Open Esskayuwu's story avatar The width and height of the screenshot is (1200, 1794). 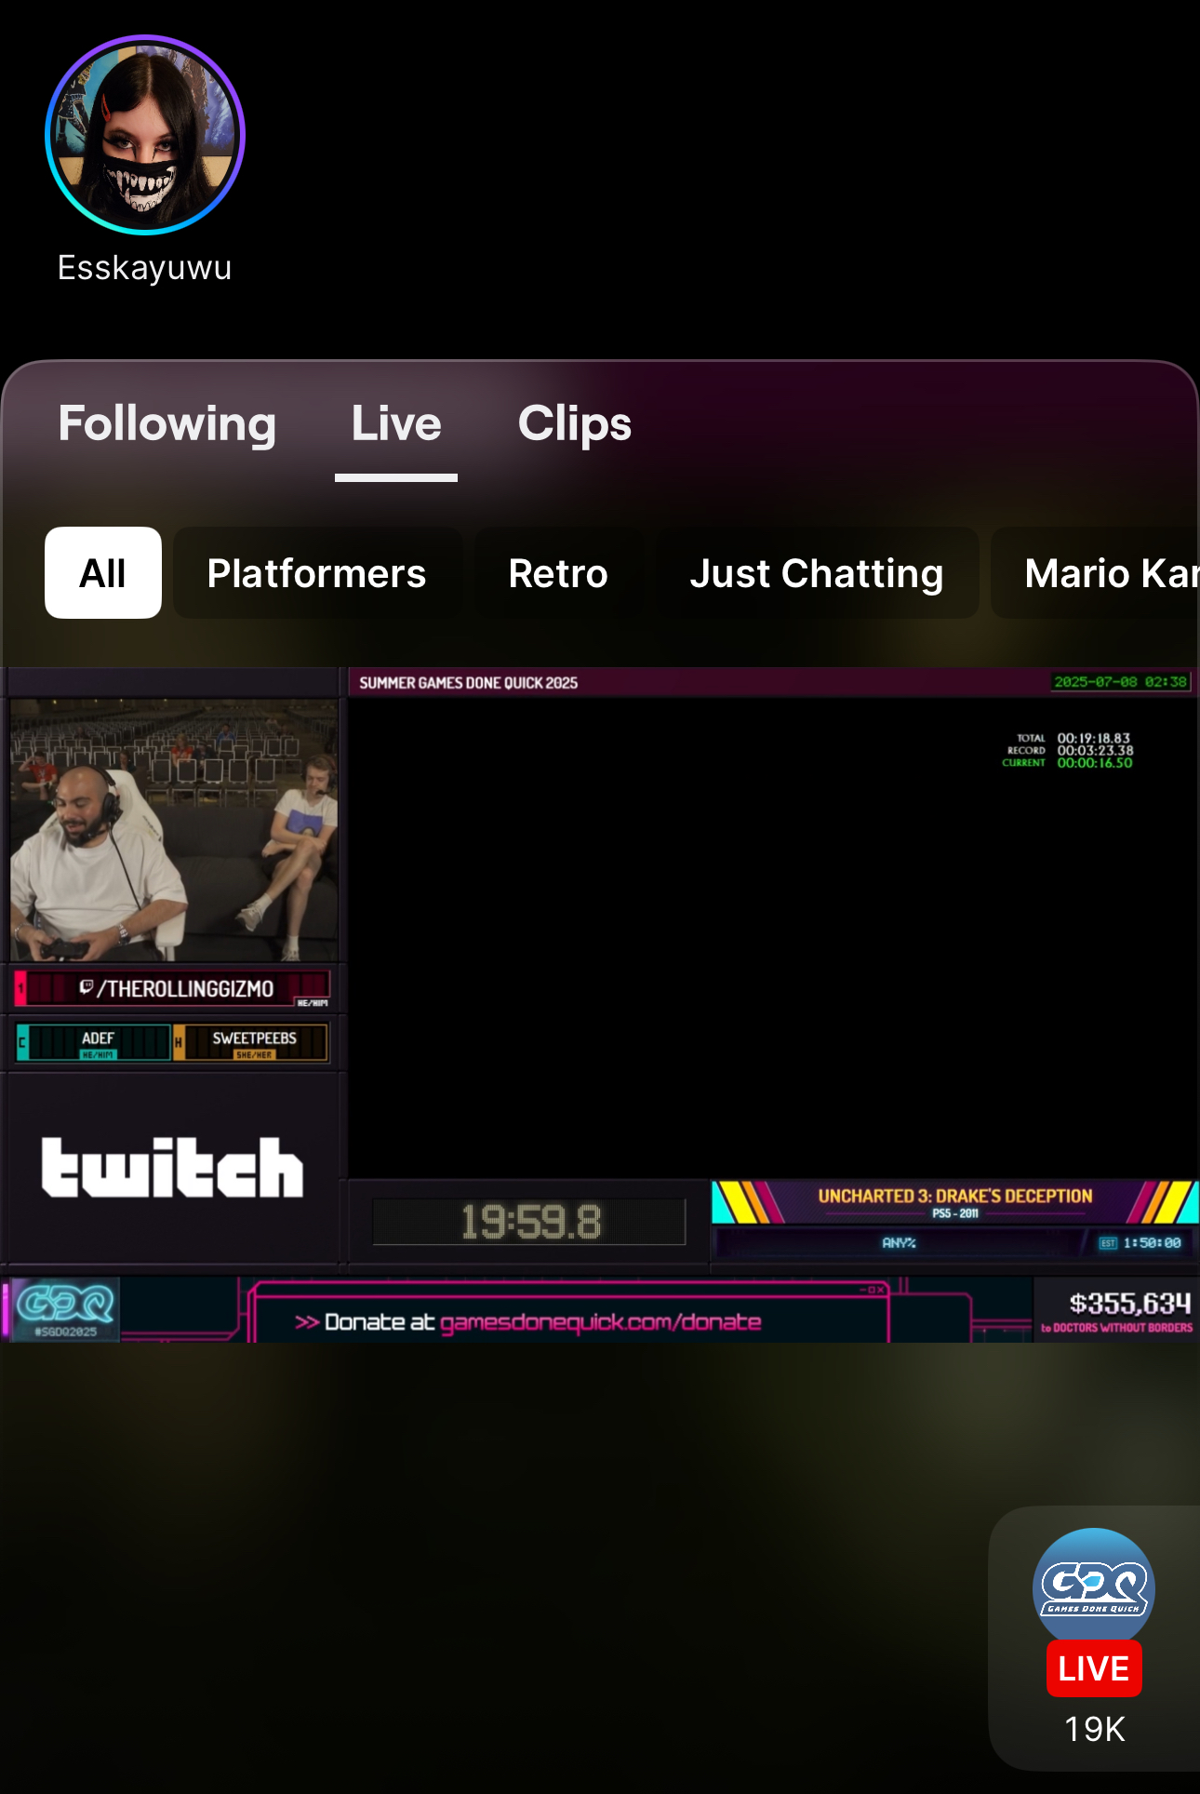pos(145,135)
